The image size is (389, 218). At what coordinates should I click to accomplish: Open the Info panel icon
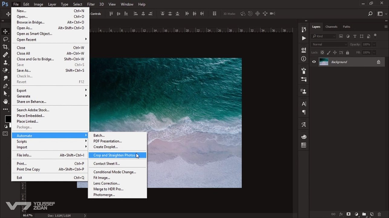point(304,59)
